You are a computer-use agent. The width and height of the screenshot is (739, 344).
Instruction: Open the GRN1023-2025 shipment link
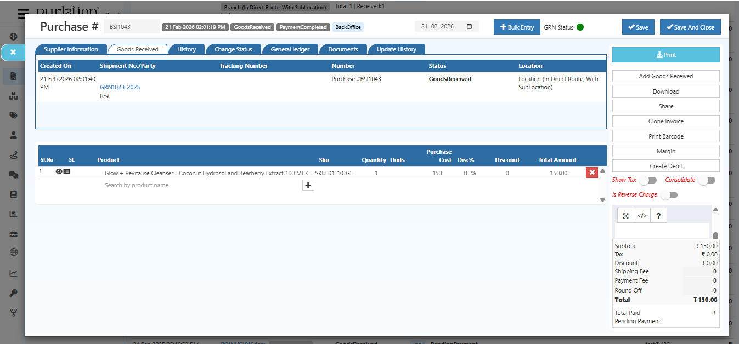120,87
